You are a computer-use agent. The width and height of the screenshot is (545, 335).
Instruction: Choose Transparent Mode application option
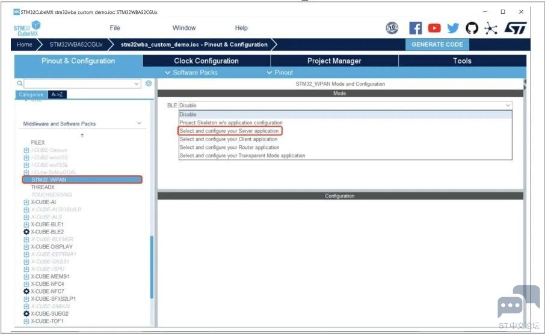pos(345,155)
